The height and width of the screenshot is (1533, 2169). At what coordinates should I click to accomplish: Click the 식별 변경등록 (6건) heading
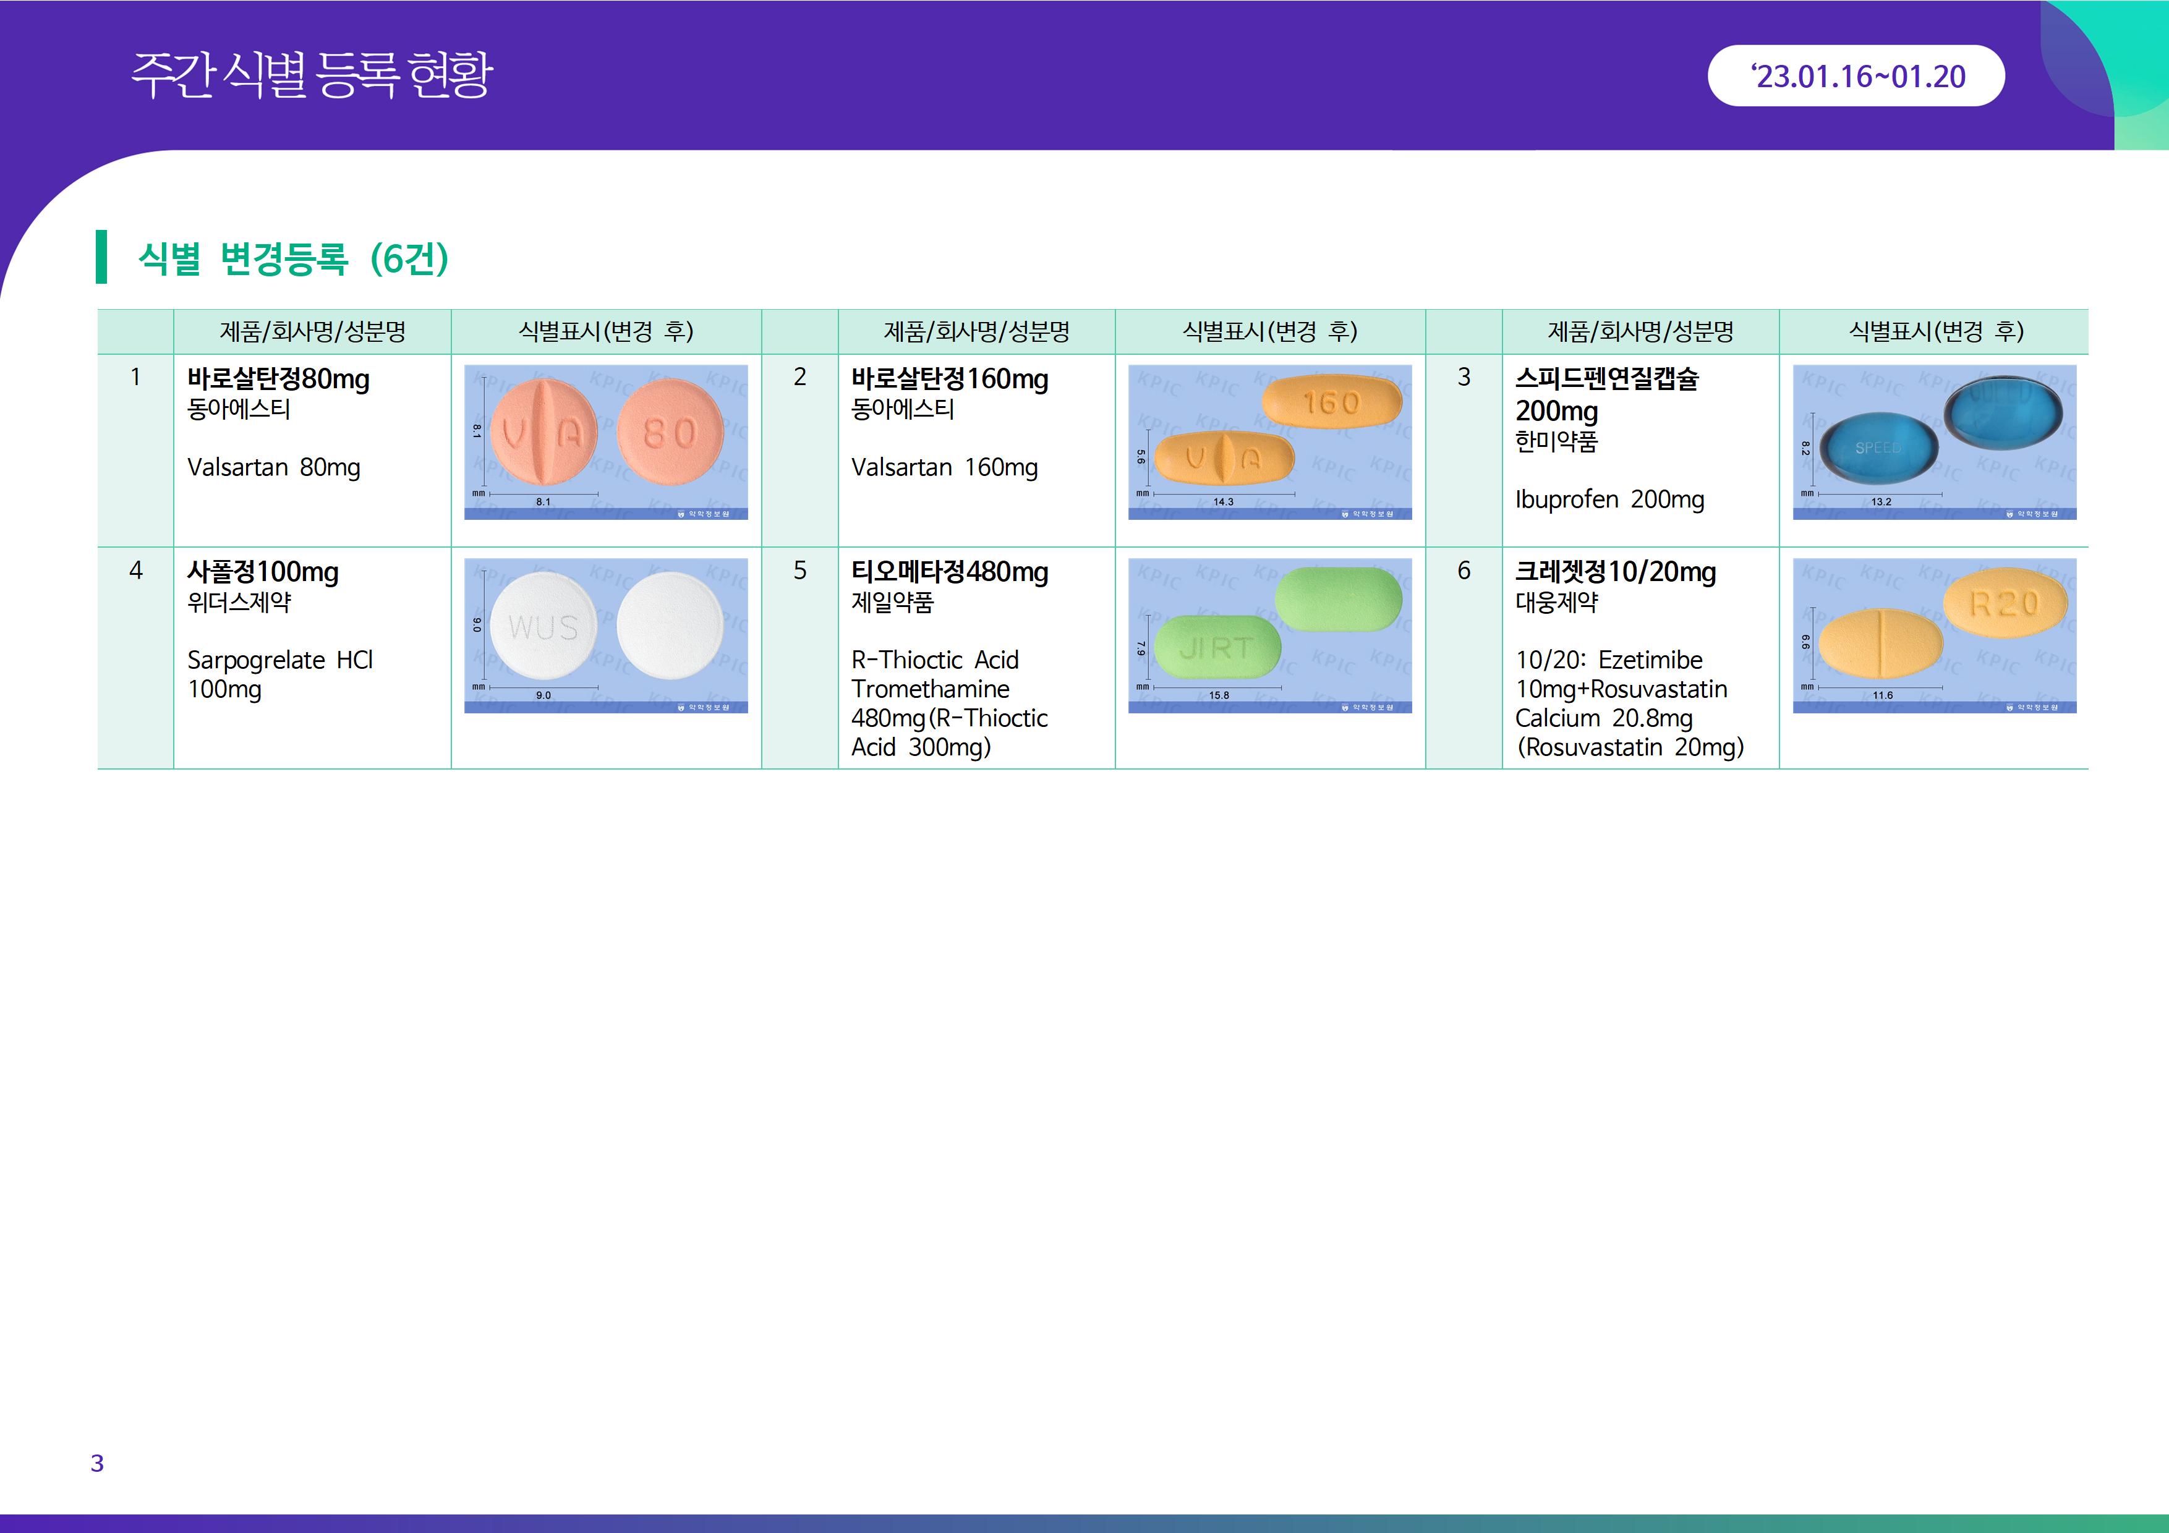pos(293,258)
